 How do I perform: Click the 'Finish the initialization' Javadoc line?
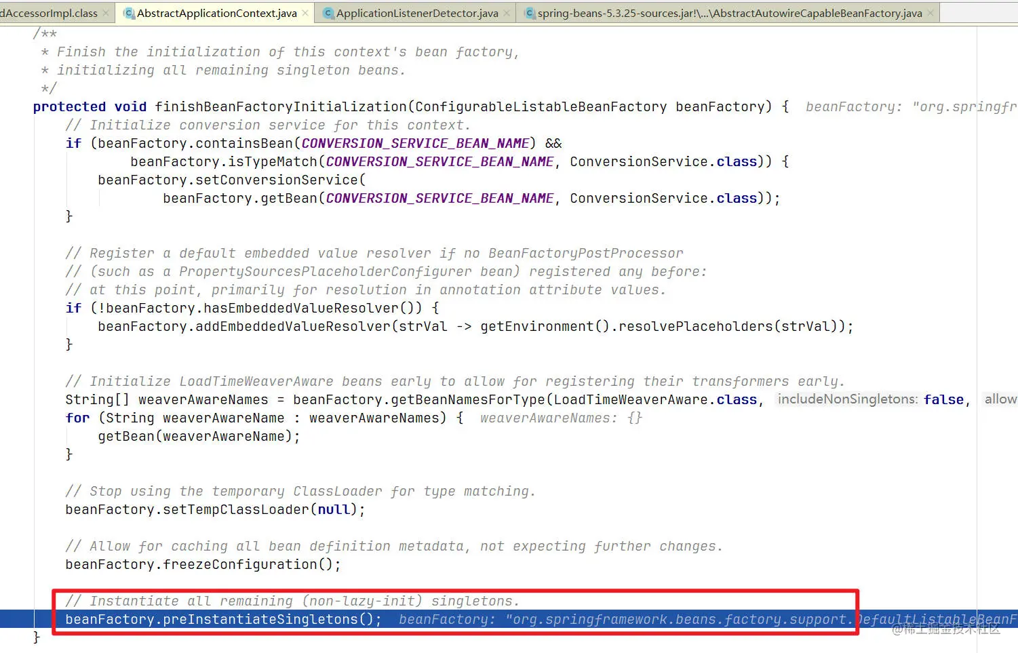pos(280,52)
